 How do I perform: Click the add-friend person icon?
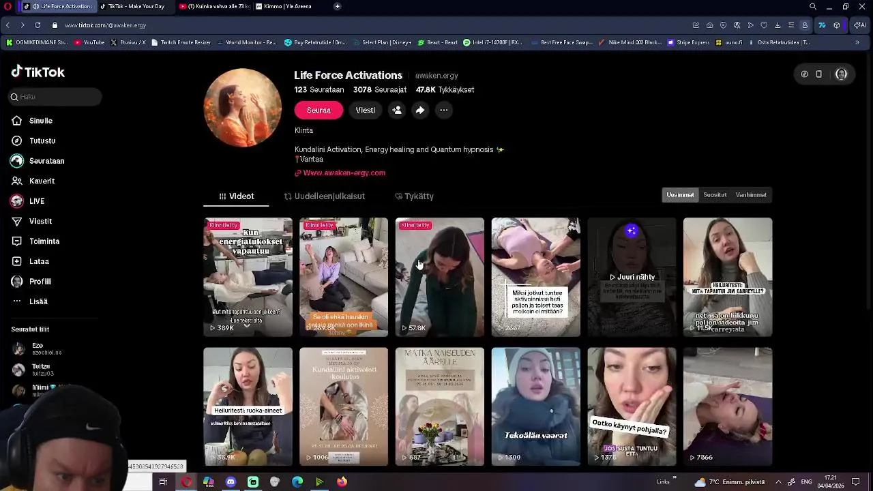pyautogui.click(x=396, y=110)
